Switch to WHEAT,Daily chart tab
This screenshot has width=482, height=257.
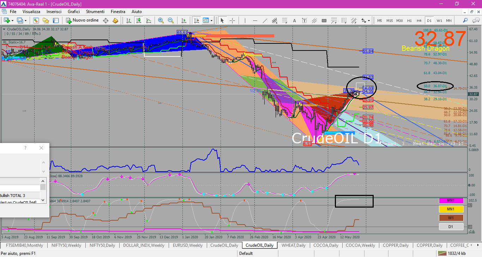[294, 245]
